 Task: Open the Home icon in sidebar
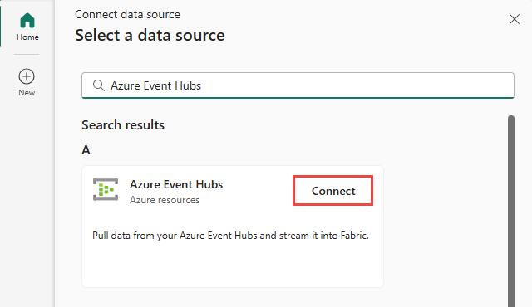pyautogui.click(x=27, y=20)
